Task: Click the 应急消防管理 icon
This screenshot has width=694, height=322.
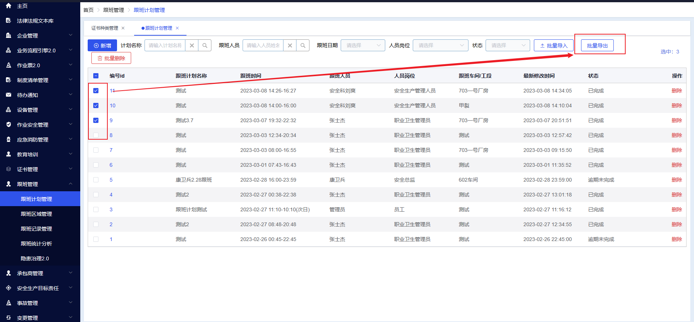Action: click(x=9, y=140)
